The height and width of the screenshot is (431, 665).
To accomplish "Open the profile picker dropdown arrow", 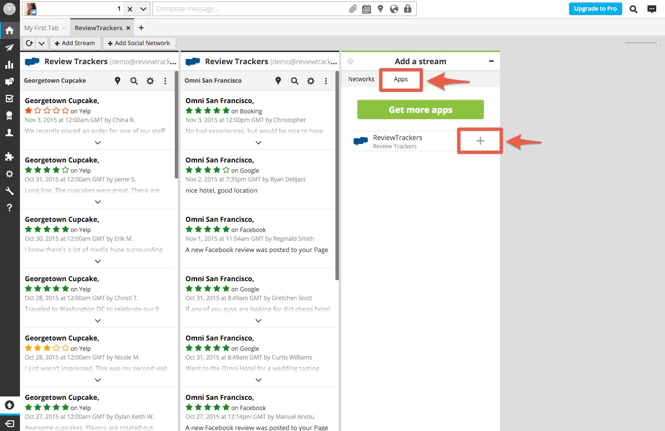I will click(x=143, y=9).
